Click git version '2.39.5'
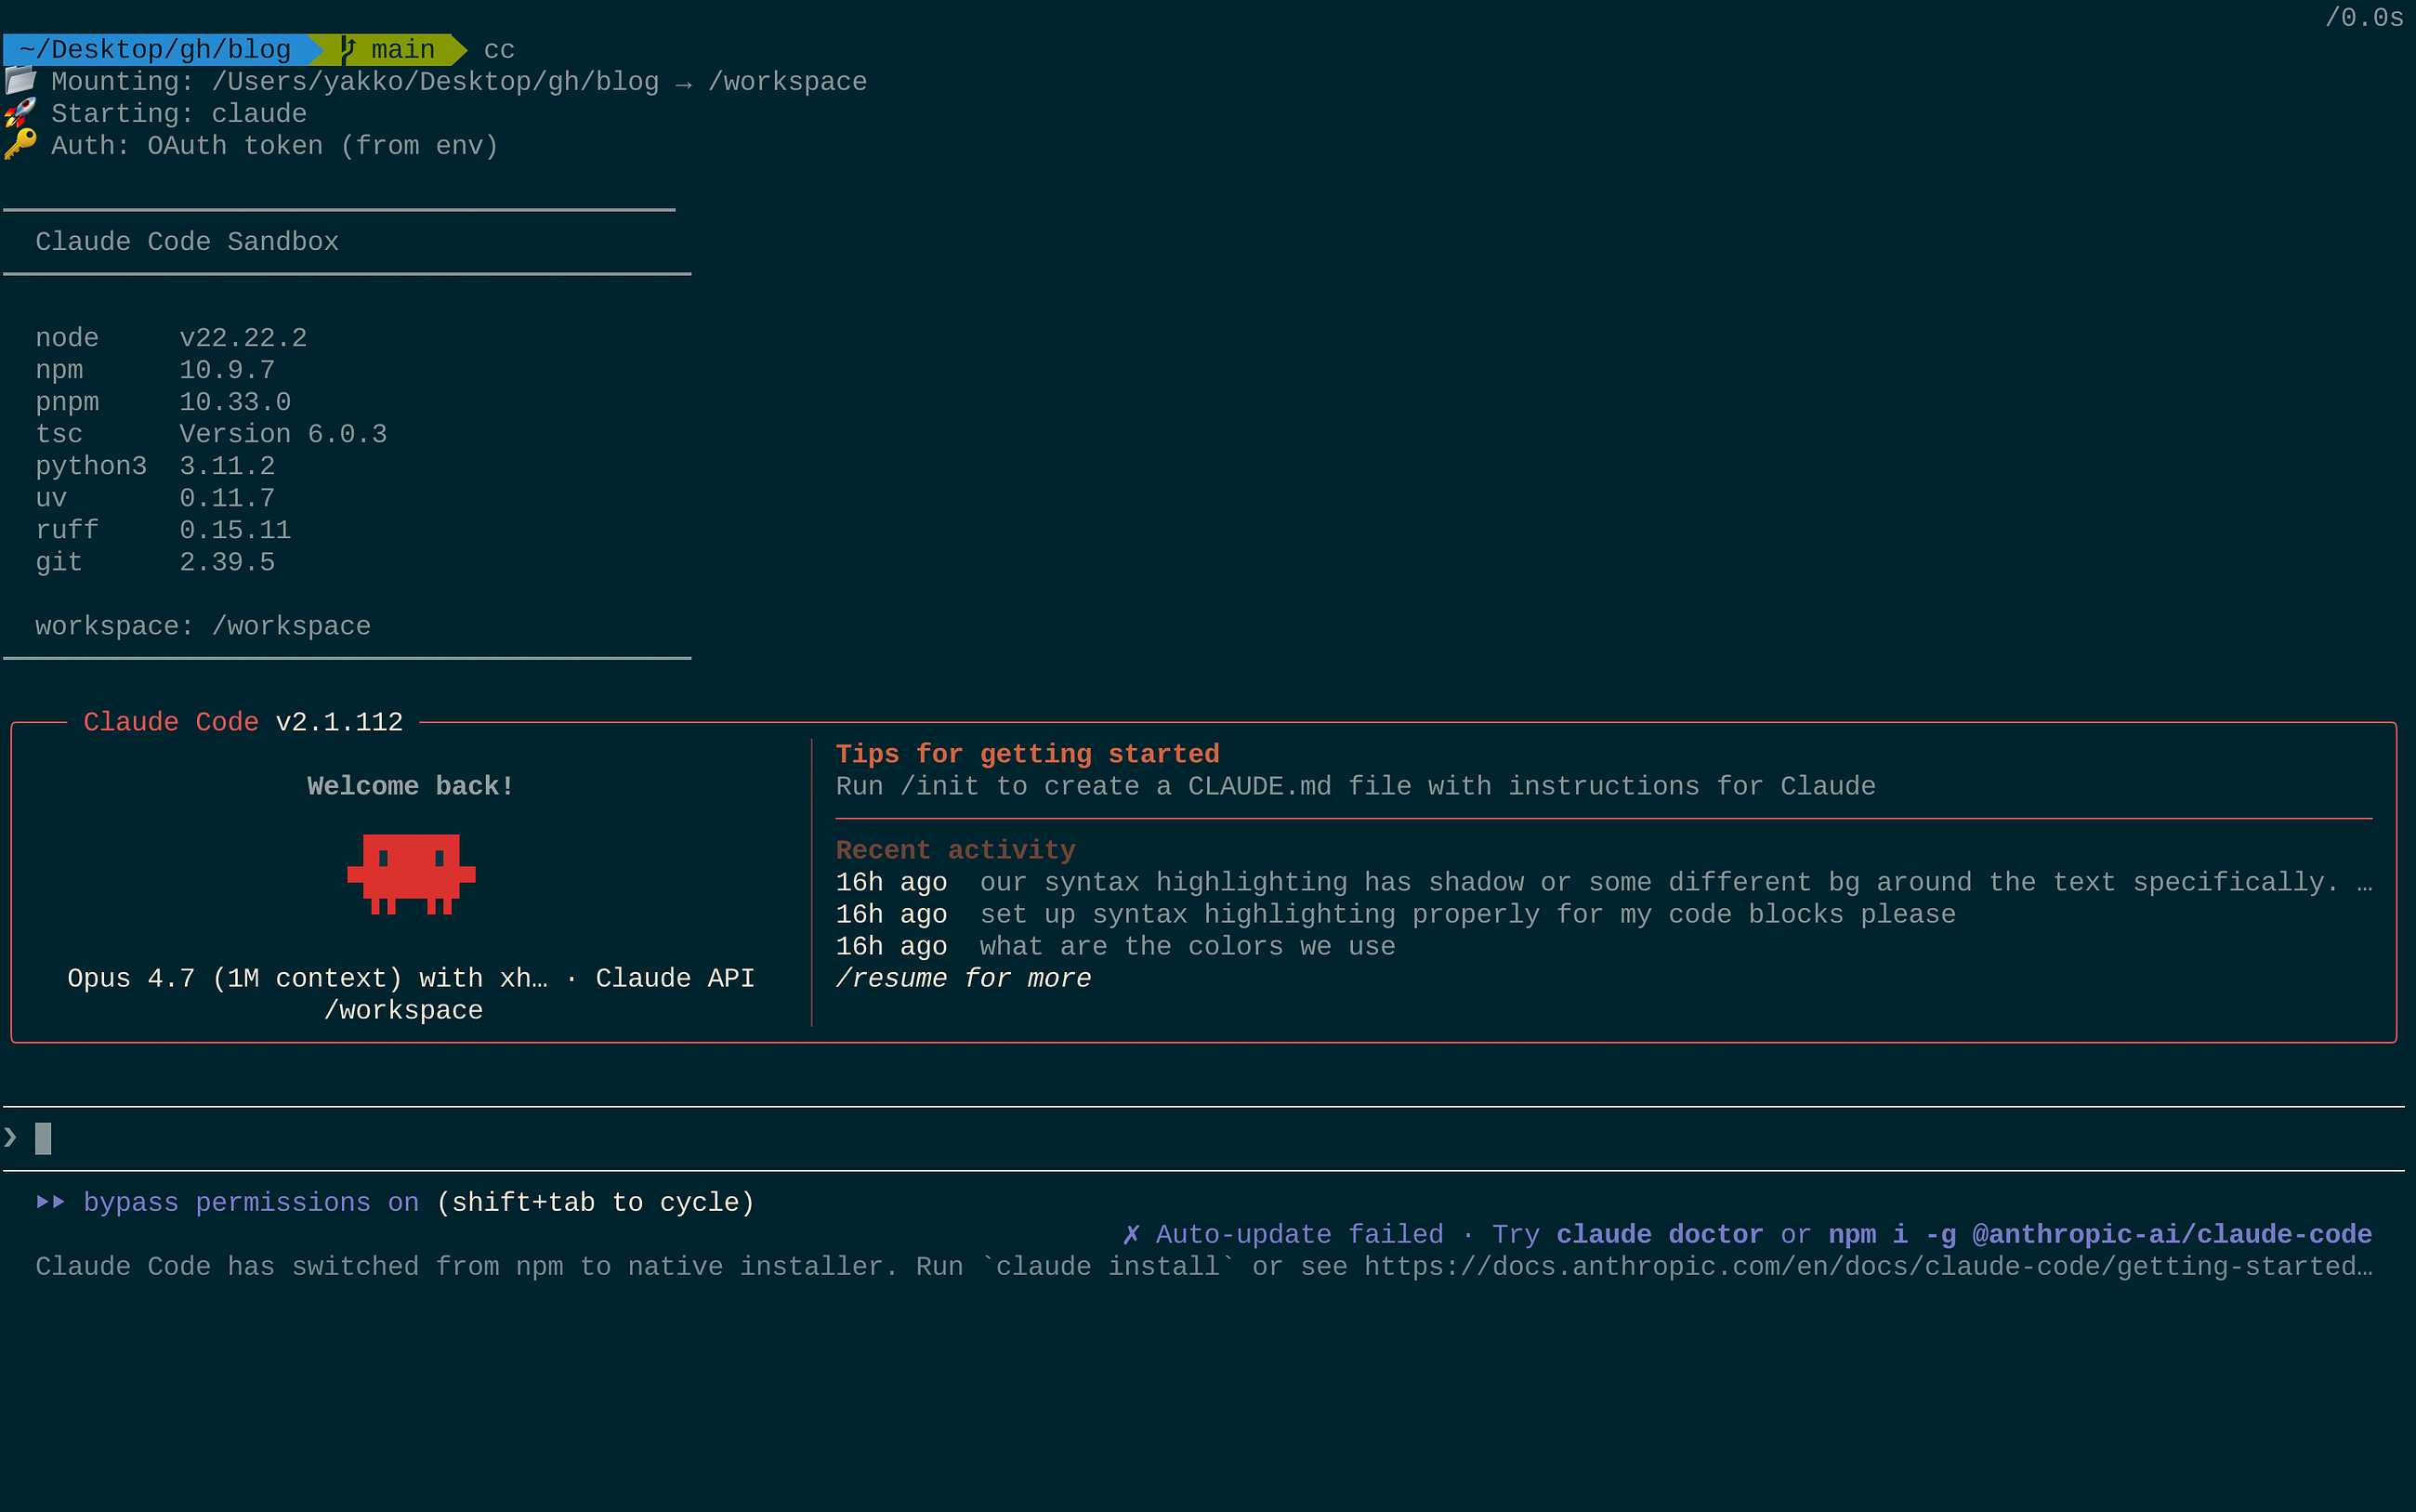Image resolution: width=2416 pixels, height=1512 pixels. coord(227,562)
